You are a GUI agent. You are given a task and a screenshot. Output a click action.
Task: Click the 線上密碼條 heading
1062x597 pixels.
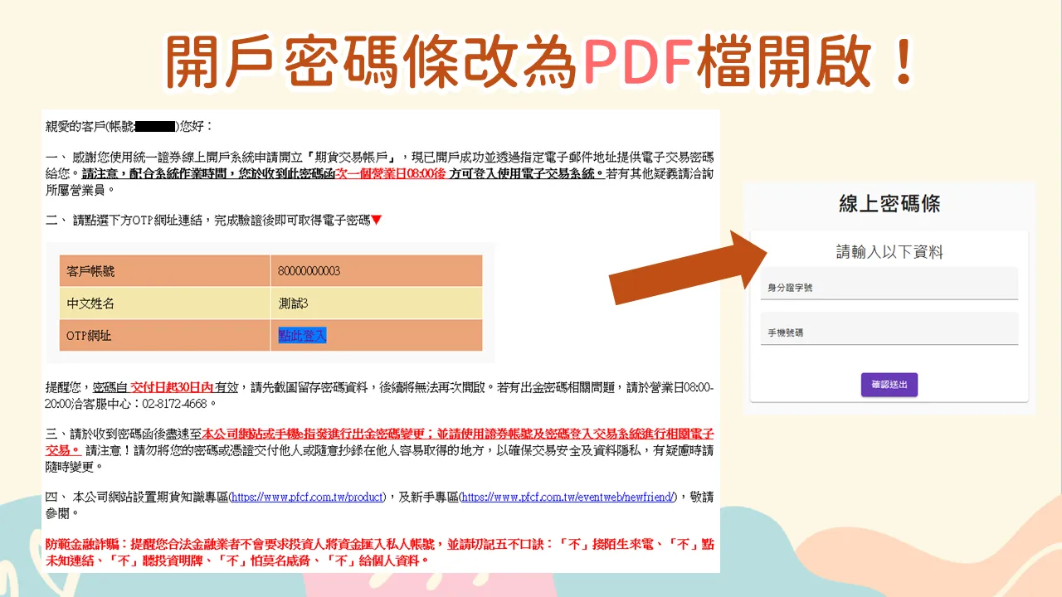pyautogui.click(x=889, y=204)
